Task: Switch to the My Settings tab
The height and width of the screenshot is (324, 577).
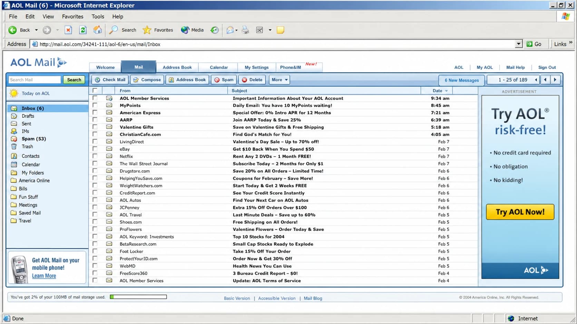Action: tap(256, 67)
